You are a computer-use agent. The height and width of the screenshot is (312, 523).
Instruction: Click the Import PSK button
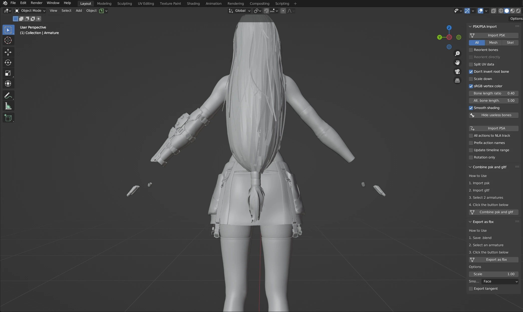(x=493, y=35)
